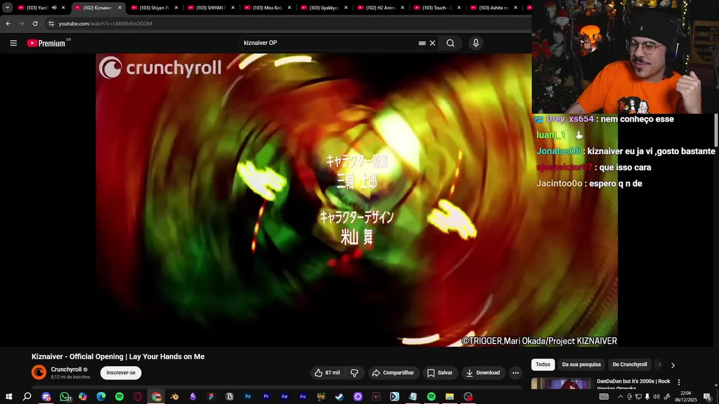Click the magnifier search button
This screenshot has height=404, width=719.
[x=450, y=43]
